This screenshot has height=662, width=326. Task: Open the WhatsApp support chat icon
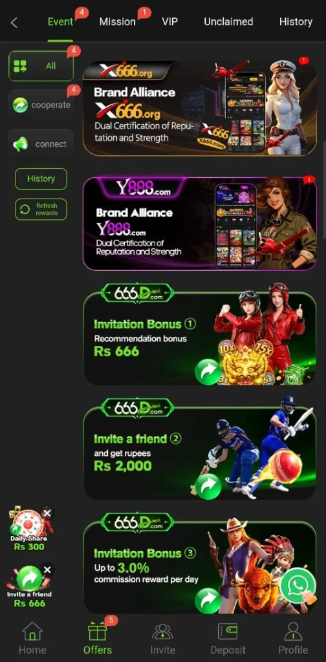click(x=299, y=586)
